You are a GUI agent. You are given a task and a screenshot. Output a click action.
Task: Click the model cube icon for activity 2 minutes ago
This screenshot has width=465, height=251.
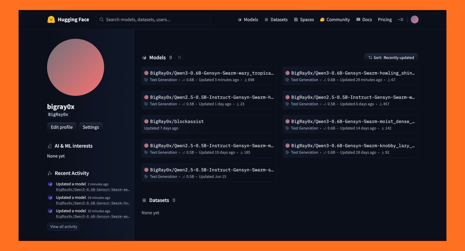click(x=50, y=184)
